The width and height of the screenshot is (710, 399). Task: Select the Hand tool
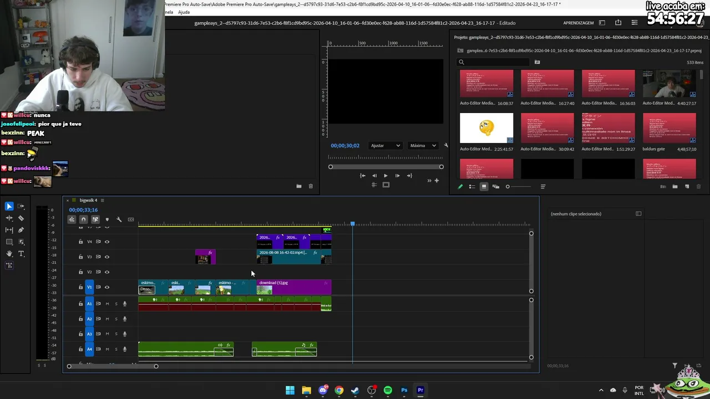coord(9,254)
